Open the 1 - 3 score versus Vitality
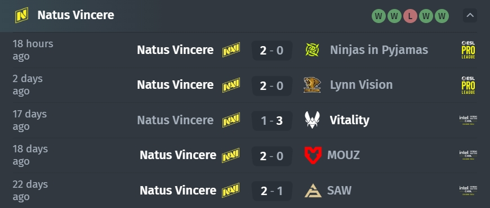 click(272, 120)
